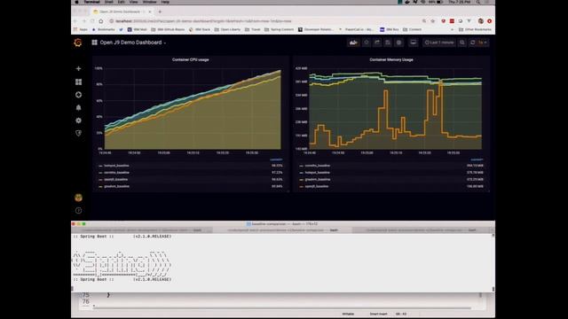Cycle view mode with monitor icon
Viewport: 568px width, 319px height.
coord(413,43)
